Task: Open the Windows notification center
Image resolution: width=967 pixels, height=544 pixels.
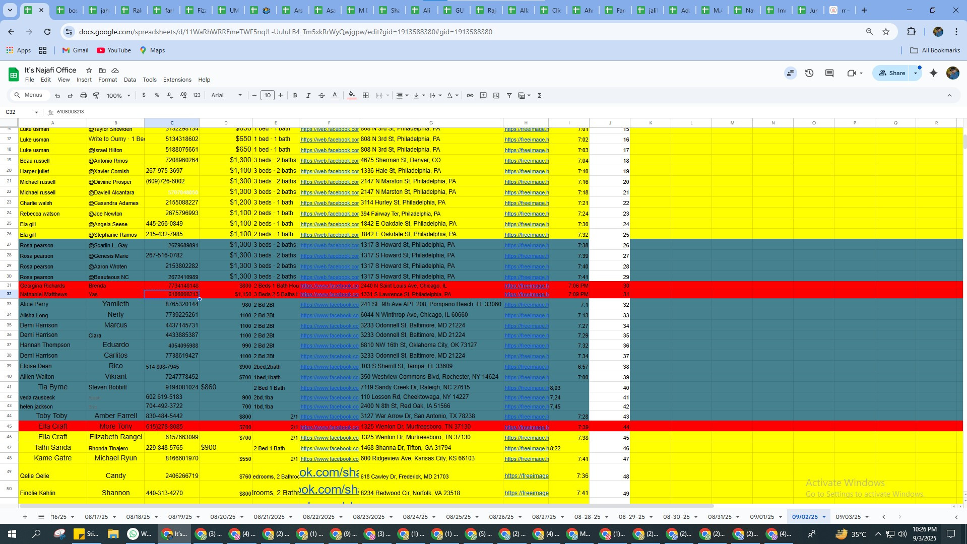Action: (951, 534)
